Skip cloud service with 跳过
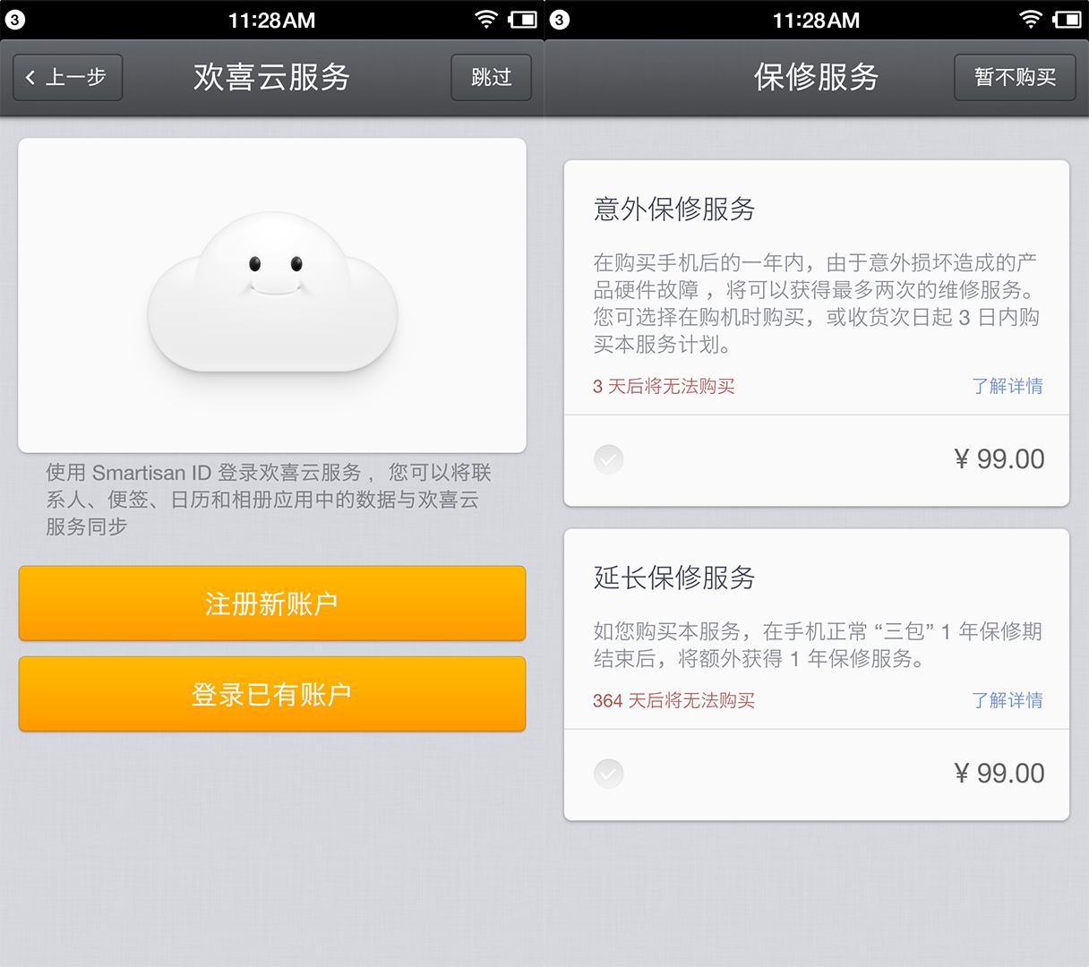The image size is (1089, 967). pyautogui.click(x=491, y=78)
